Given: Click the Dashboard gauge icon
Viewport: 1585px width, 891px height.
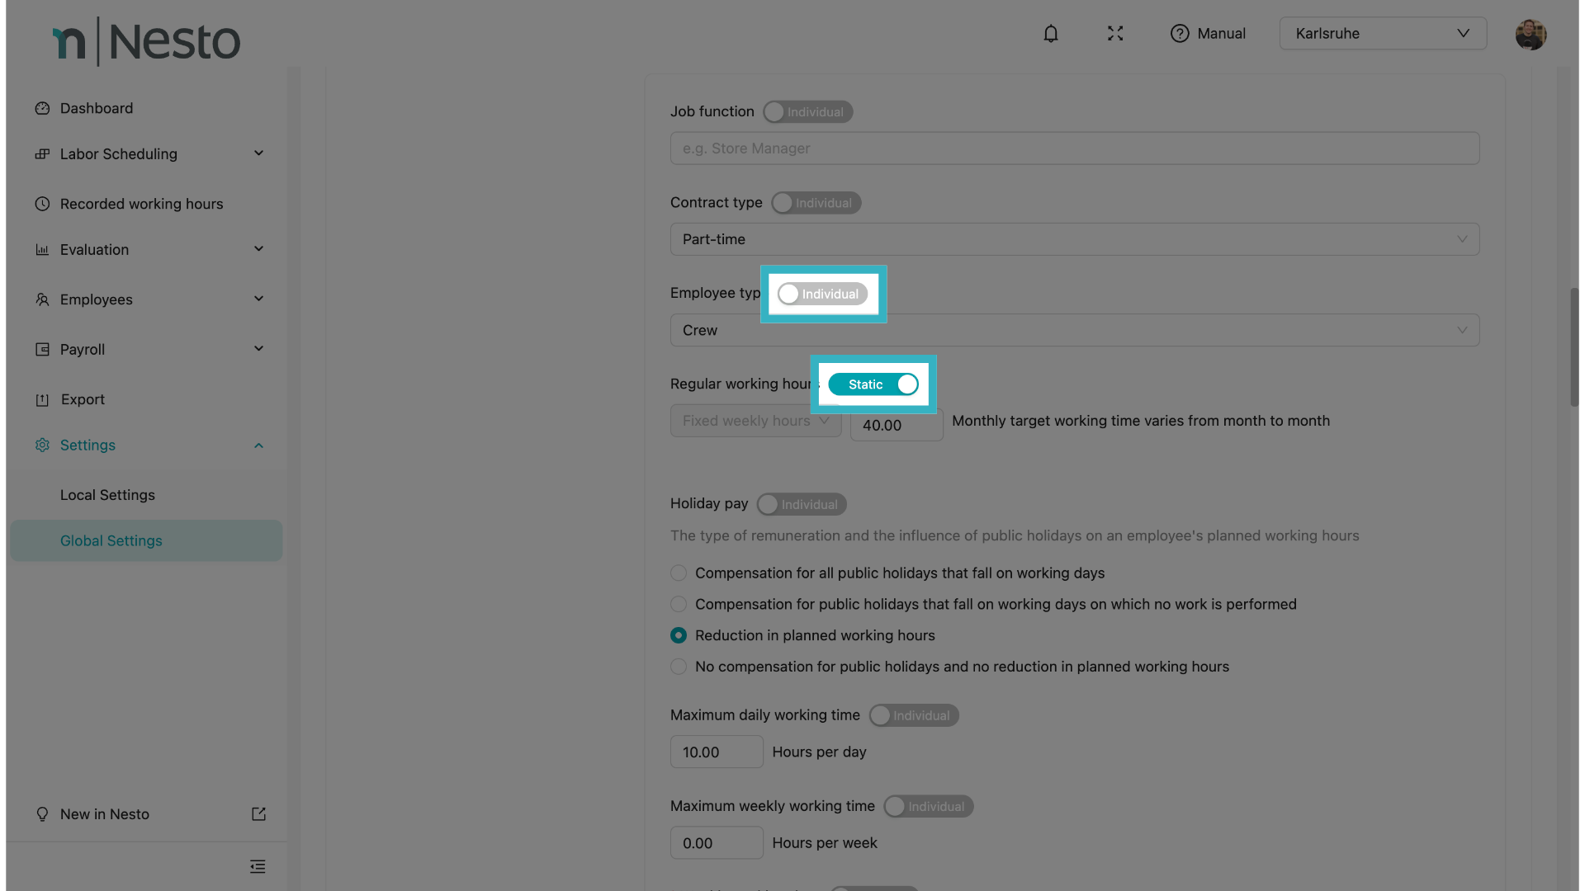Looking at the screenshot, I should (x=42, y=108).
